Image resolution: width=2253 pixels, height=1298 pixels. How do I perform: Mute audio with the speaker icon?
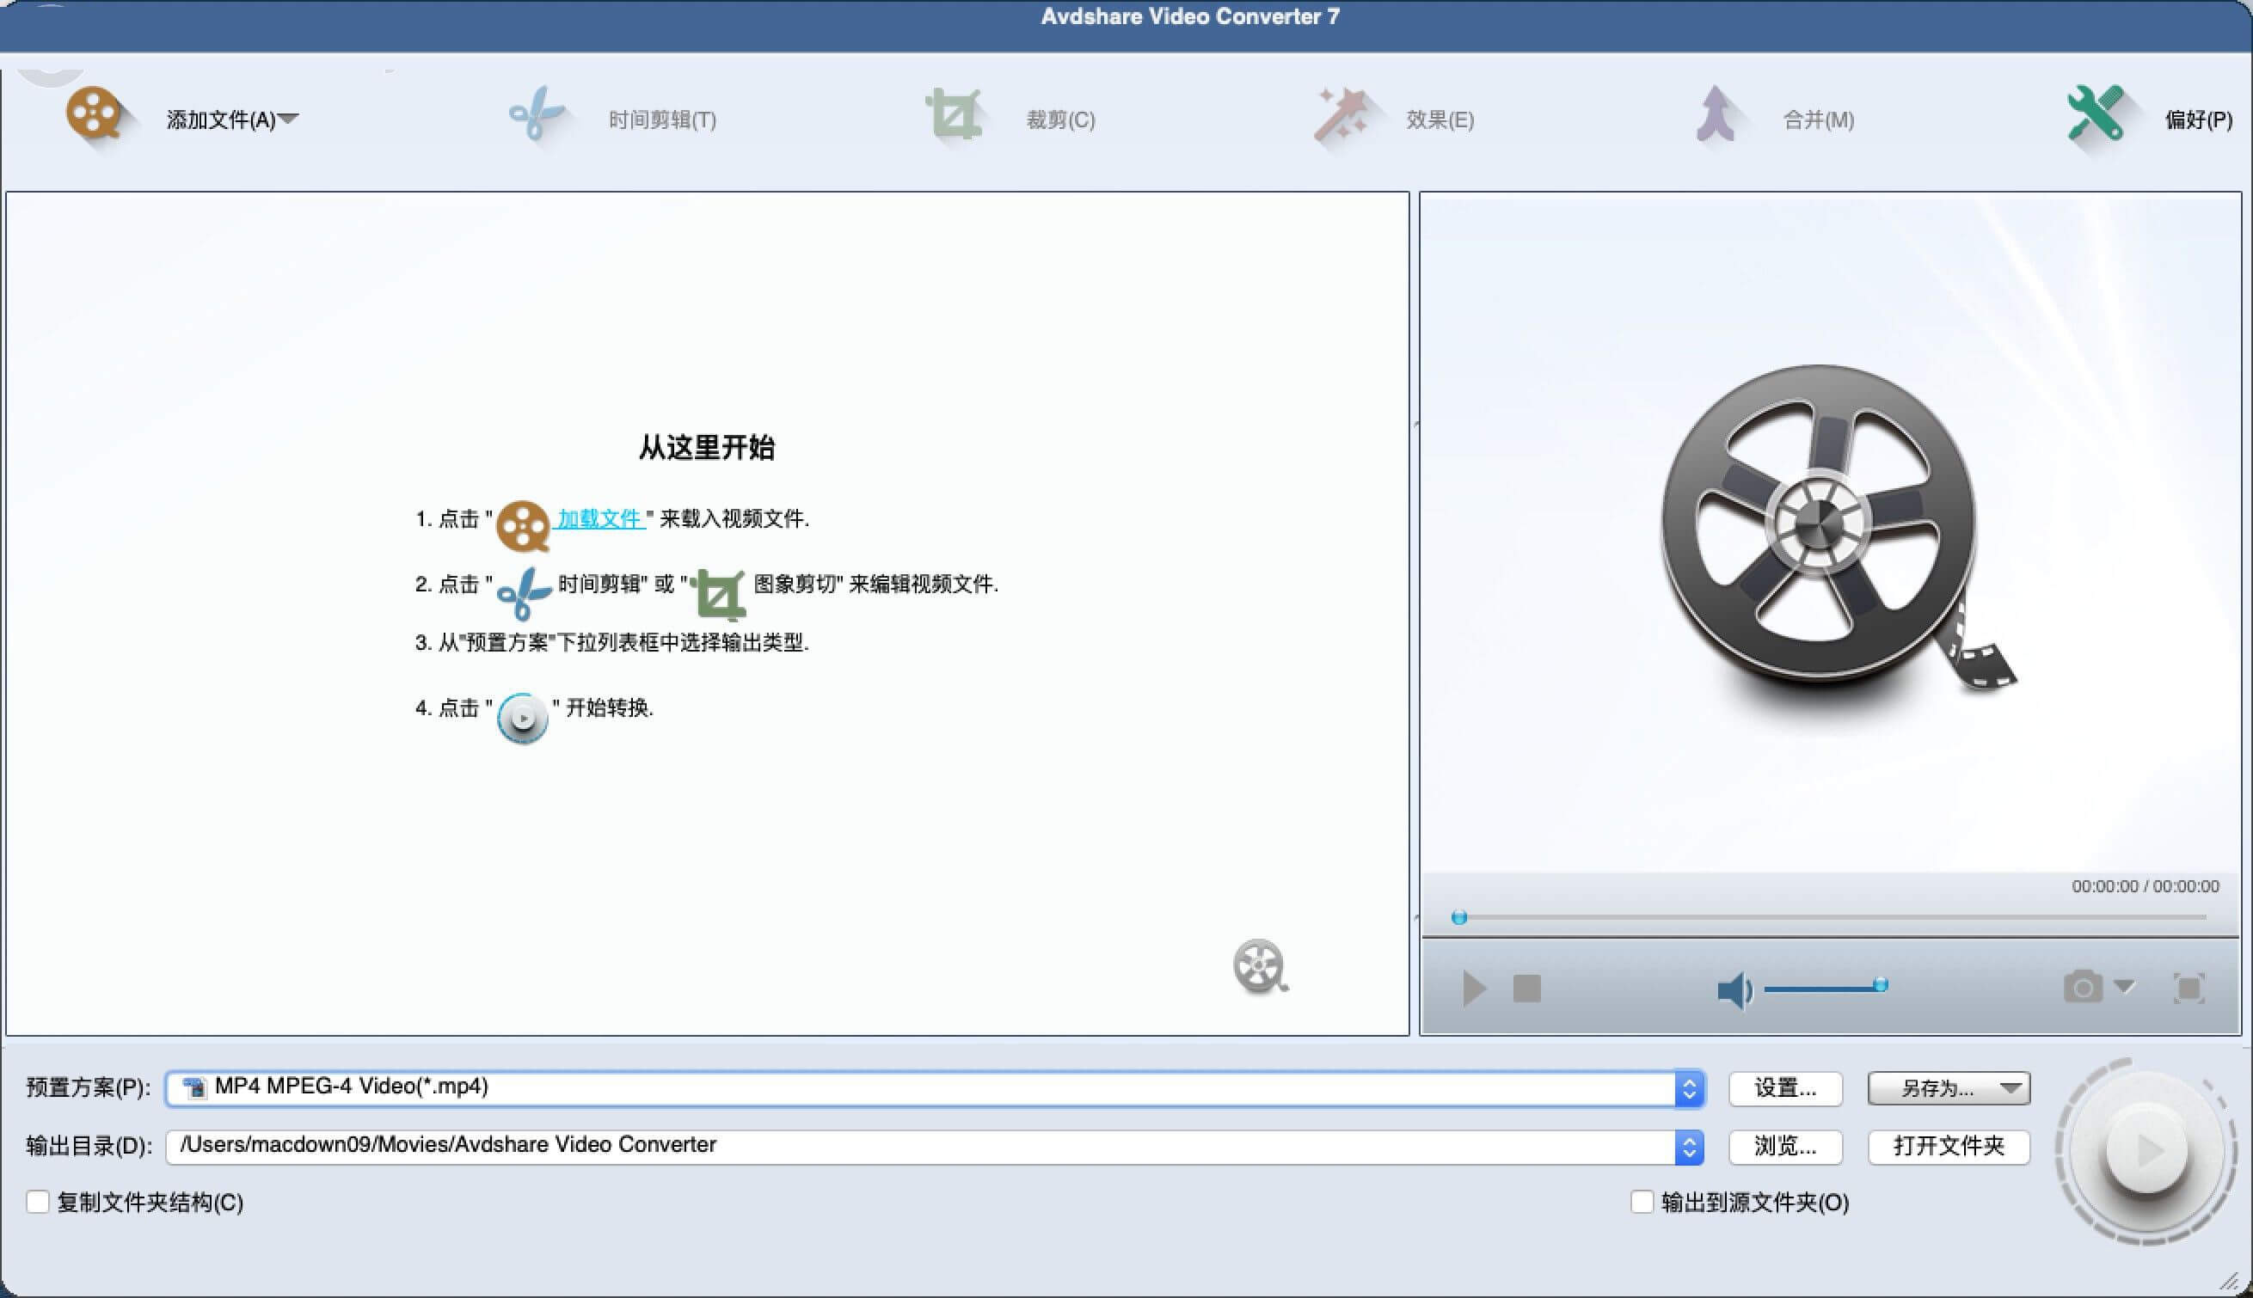point(1734,990)
